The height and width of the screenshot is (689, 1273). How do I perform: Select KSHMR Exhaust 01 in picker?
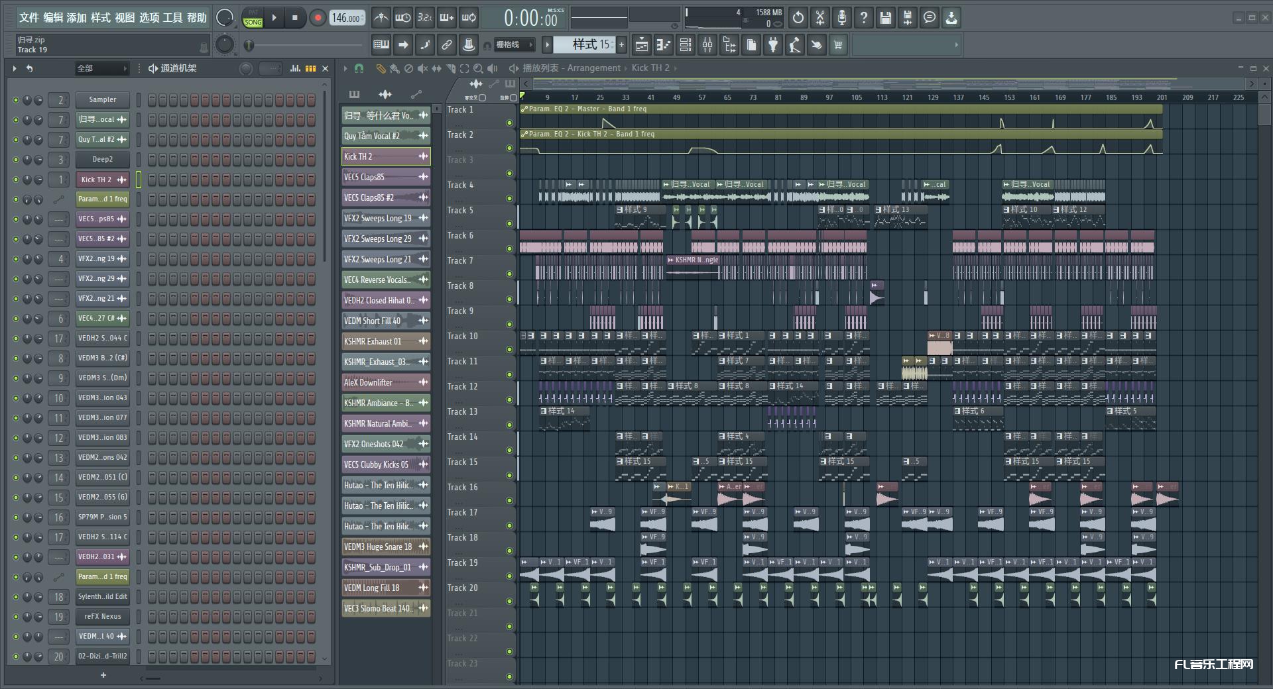coord(386,341)
